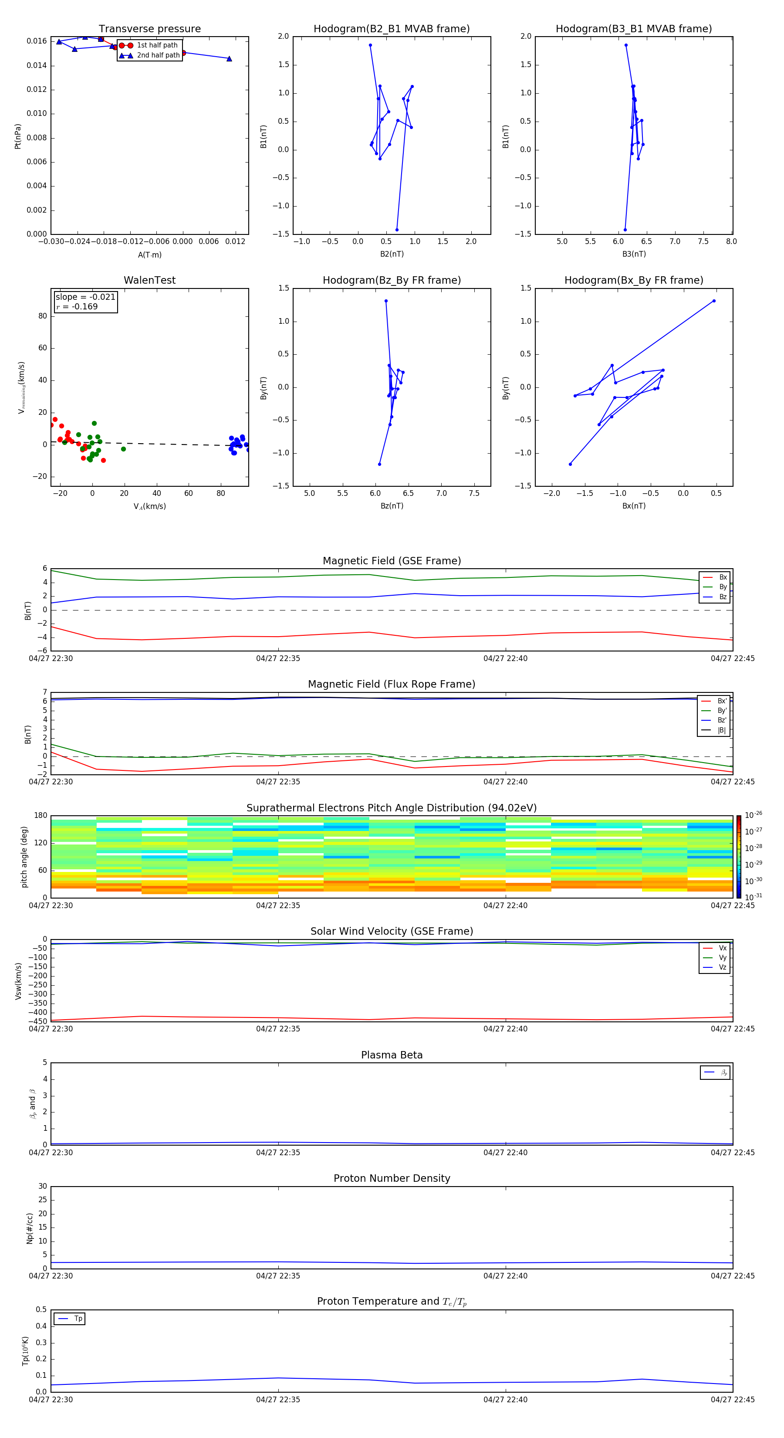Click the Hodogram(Bx_By FR frame) title
Viewport: 784px width, 1438px height.
tap(633, 280)
